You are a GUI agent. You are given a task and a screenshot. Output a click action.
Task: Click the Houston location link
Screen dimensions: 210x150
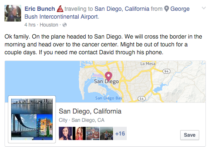[49, 25]
